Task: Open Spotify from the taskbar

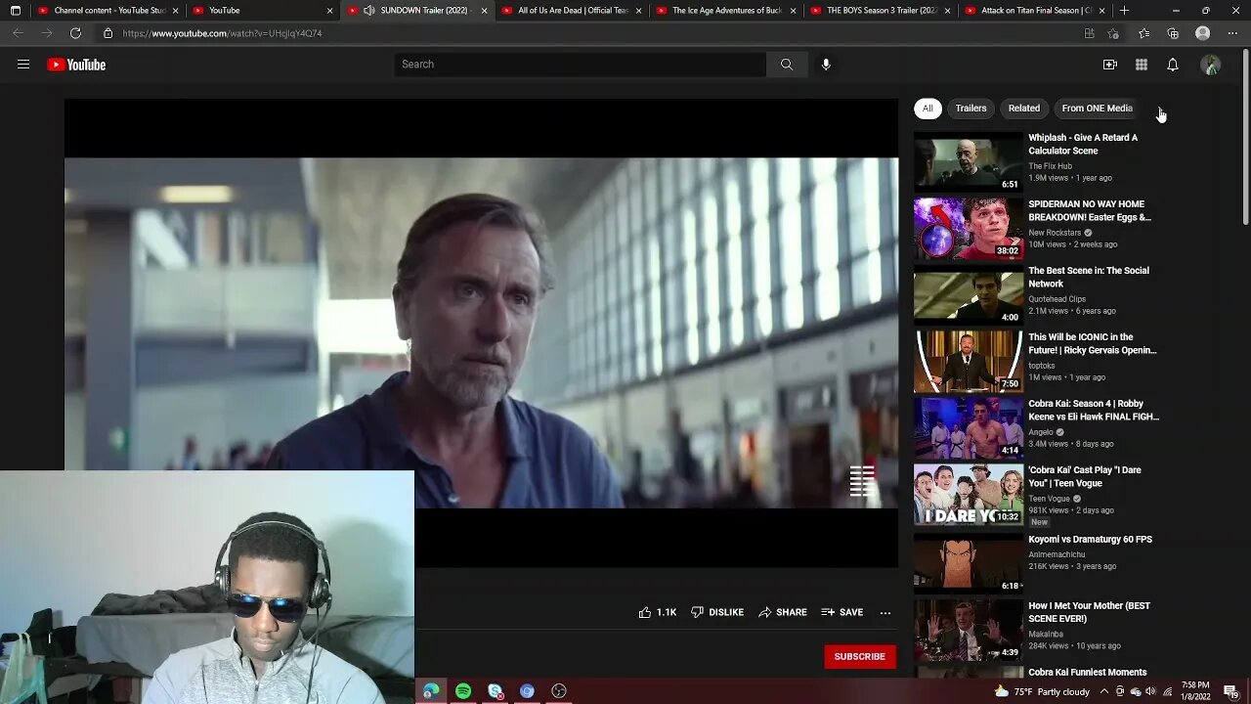Action: [463, 691]
